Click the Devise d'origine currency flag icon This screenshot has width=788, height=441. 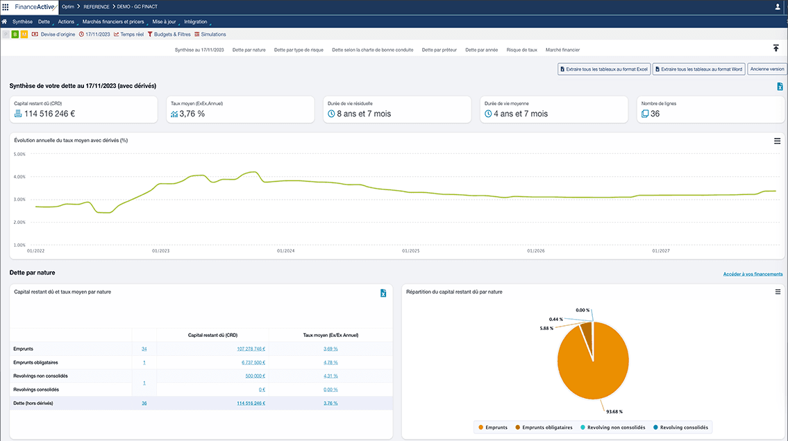tap(35, 34)
